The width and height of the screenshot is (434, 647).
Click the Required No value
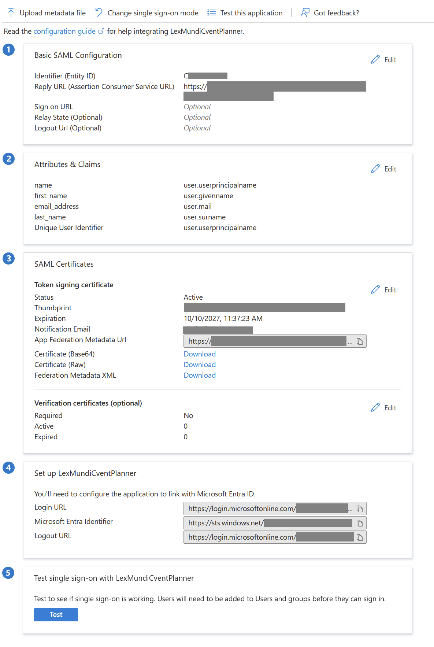189,415
